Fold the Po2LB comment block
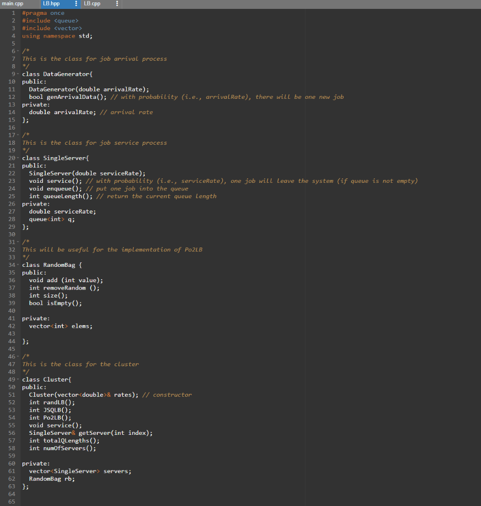 coord(18,242)
